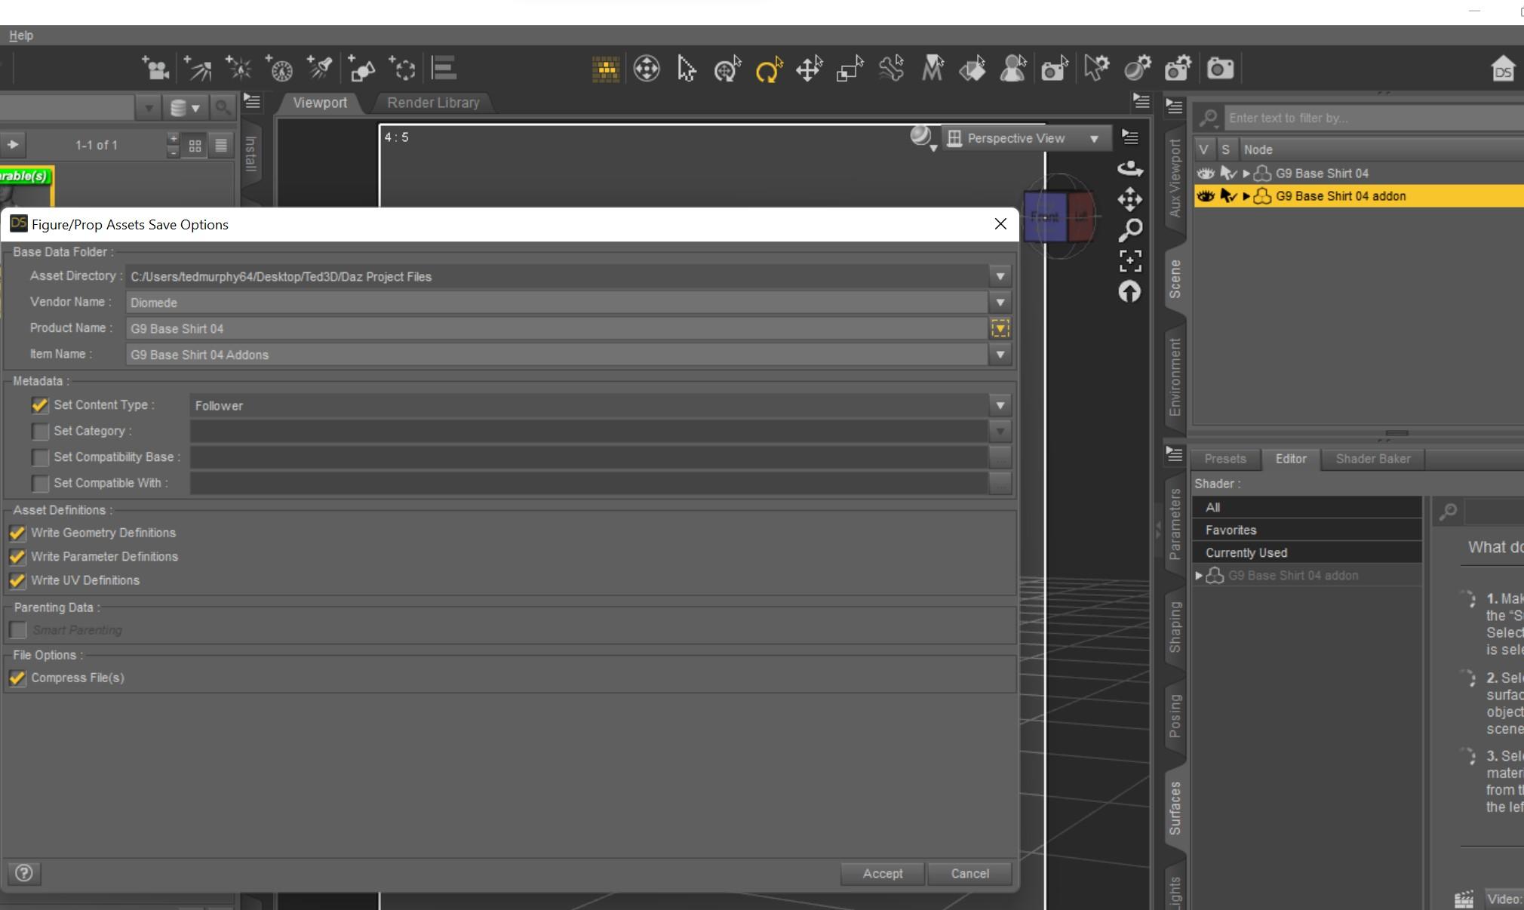Click the Reset view arrow icon

tap(1129, 292)
